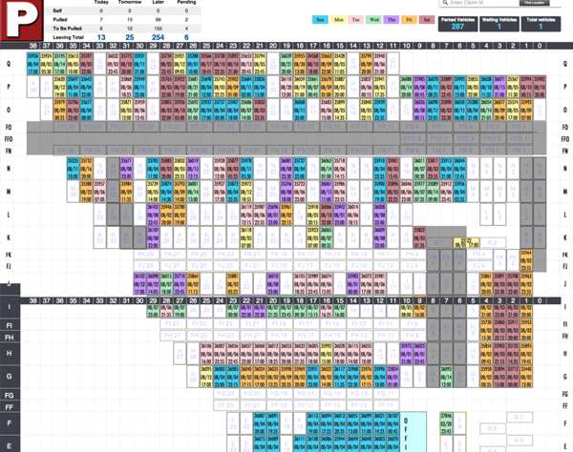The width and height of the screenshot is (573, 452).
Task: Click the red P parking logo
Action: coord(23,19)
